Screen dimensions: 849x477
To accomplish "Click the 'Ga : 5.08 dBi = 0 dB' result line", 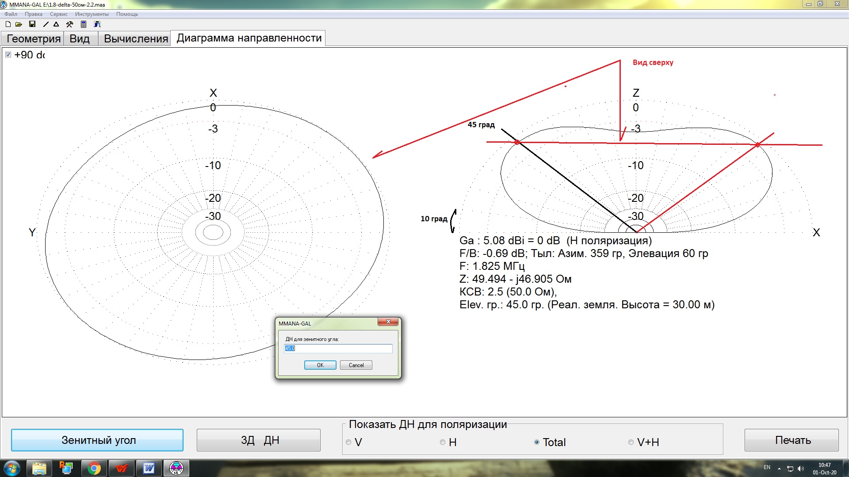I will [555, 241].
